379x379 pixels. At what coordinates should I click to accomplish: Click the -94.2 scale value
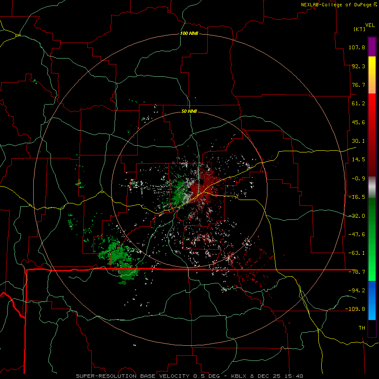pos(357,290)
